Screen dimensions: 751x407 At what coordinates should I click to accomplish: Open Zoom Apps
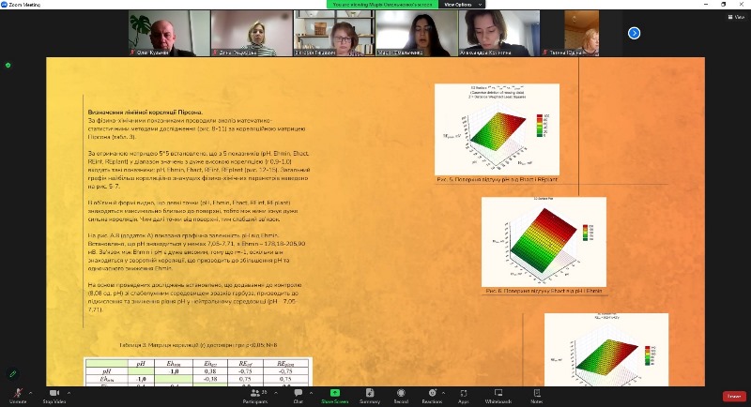pyautogui.click(x=463, y=396)
